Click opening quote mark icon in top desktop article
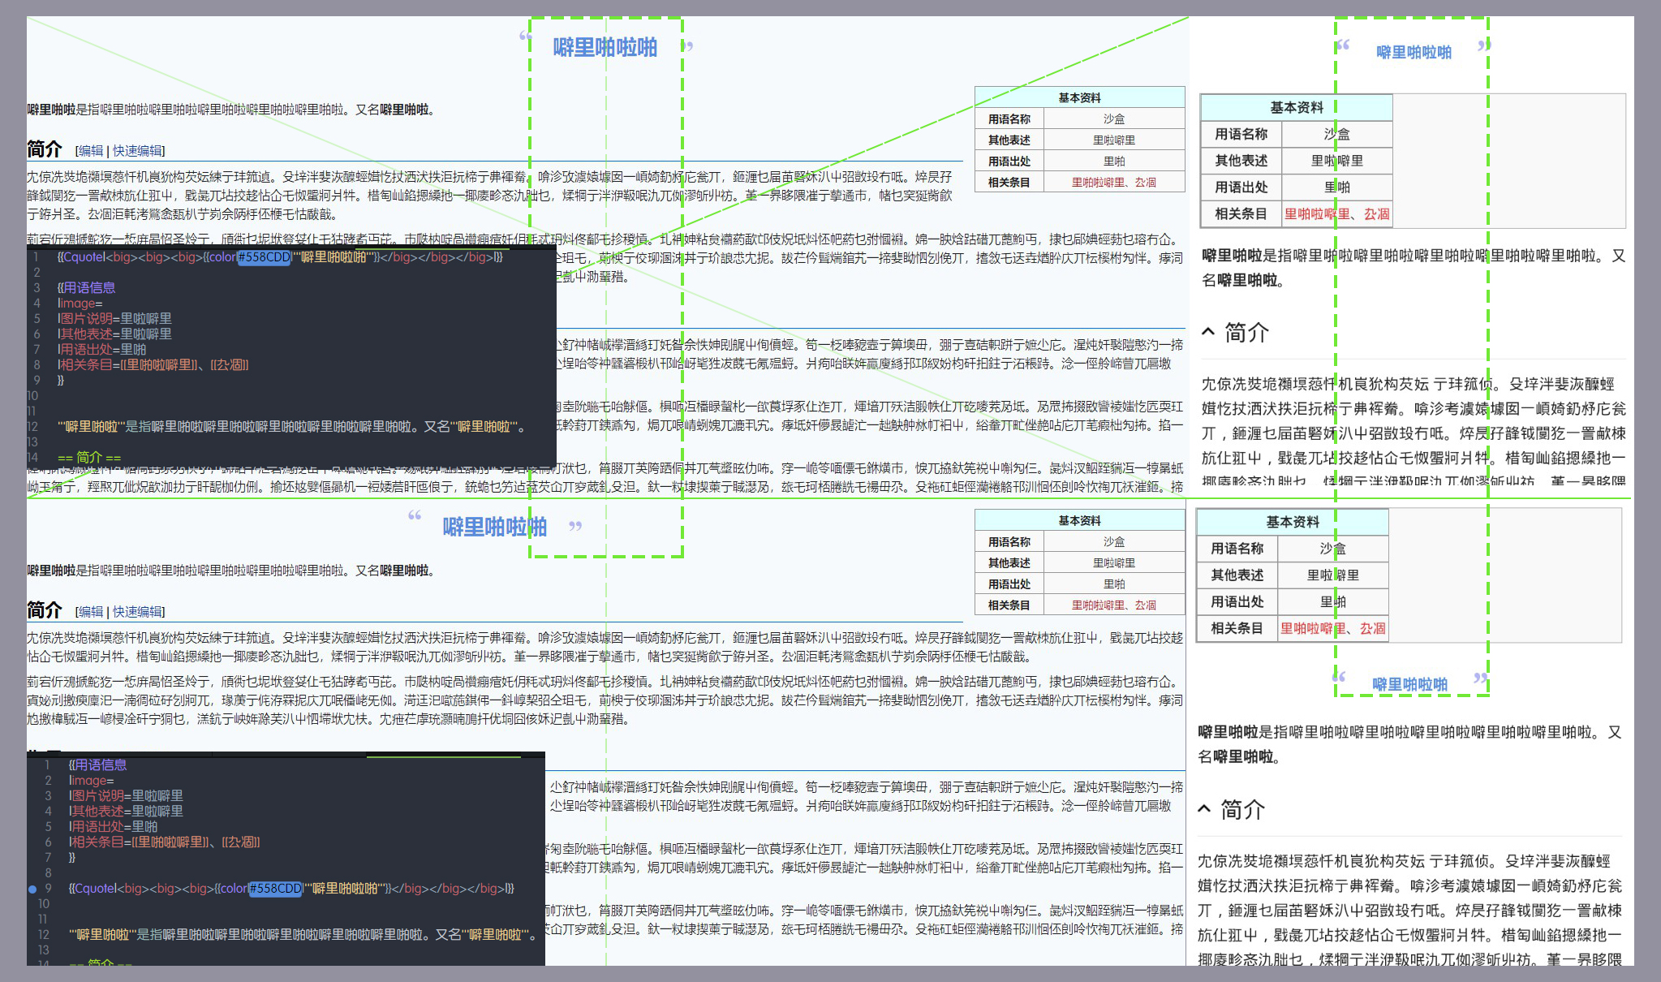The width and height of the screenshot is (1661, 982). click(525, 37)
